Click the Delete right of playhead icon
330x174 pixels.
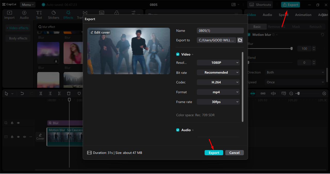(59, 94)
